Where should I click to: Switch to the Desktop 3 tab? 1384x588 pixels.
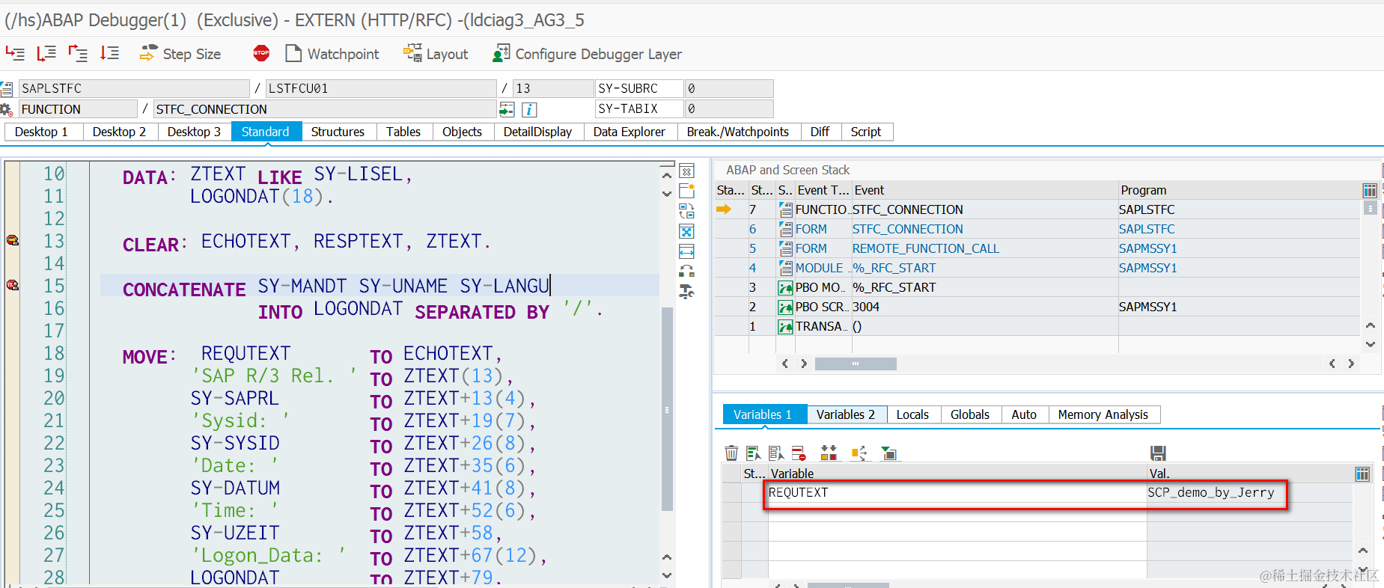(194, 132)
